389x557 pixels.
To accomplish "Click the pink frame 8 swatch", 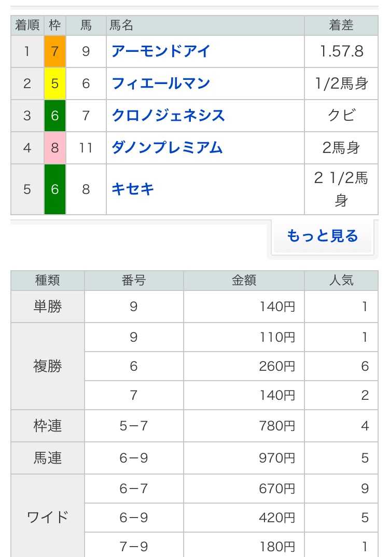I will pos(54,147).
